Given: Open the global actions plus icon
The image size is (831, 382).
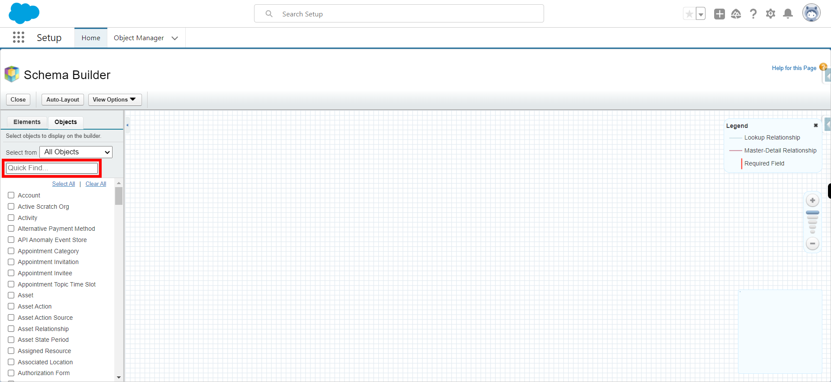Looking at the screenshot, I should (x=719, y=14).
